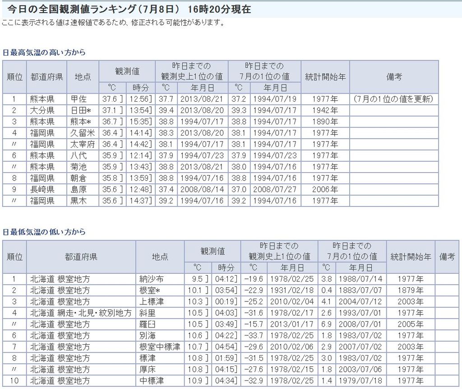The image size is (462, 389).
Task: Click the '北海道 網走・北見・紋別地方' prefecture cell
Action: tap(81, 313)
